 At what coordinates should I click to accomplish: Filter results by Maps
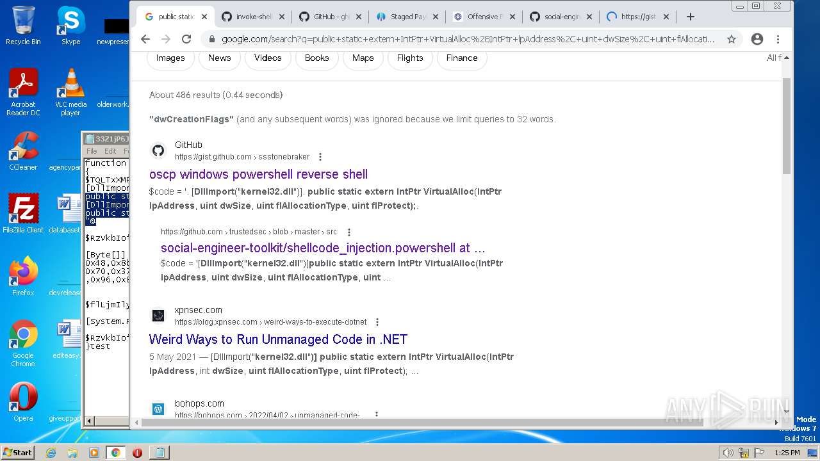(x=363, y=58)
